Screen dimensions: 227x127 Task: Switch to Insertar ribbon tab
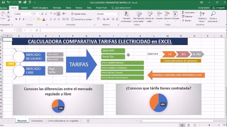point(24,8)
